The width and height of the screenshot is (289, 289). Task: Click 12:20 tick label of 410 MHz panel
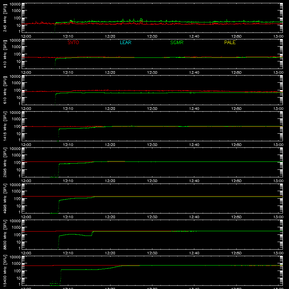click(x=110, y=73)
